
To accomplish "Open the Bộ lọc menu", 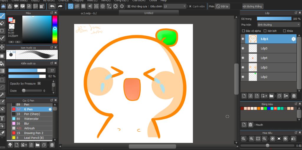I will (49, 1).
